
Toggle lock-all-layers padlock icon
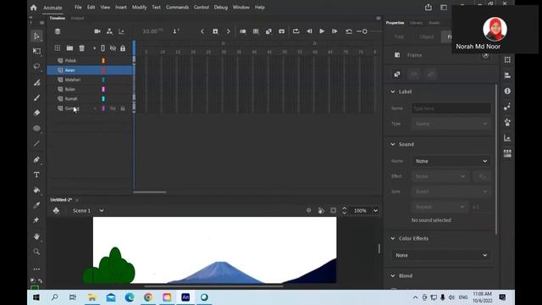click(x=123, y=48)
